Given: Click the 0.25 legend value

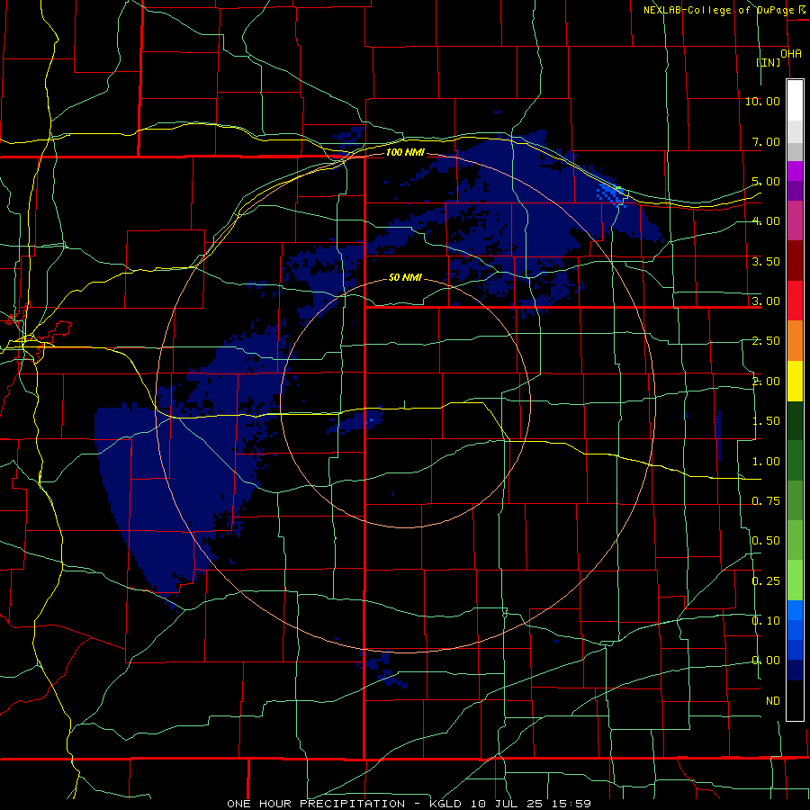Looking at the screenshot, I should point(766,581).
